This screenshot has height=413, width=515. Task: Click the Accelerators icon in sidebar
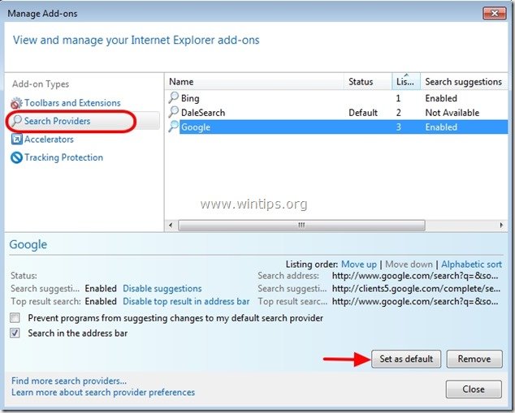pyautogui.click(x=16, y=140)
